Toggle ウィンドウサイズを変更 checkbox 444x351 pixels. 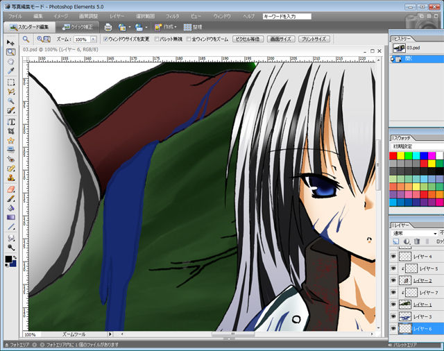(105, 39)
